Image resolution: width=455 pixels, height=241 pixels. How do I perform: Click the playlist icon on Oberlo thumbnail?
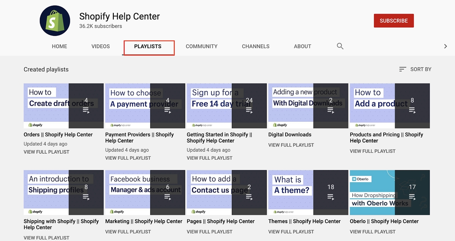[x=412, y=197]
